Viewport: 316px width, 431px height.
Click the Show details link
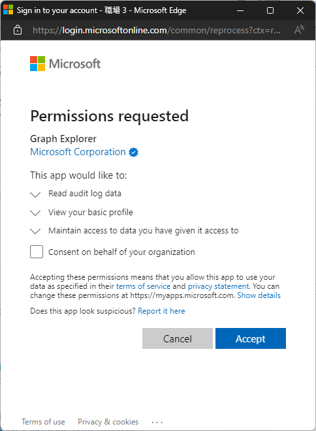259,295
